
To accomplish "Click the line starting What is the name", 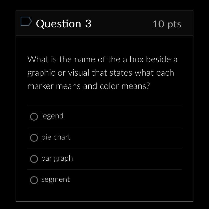I will (x=102, y=59).
